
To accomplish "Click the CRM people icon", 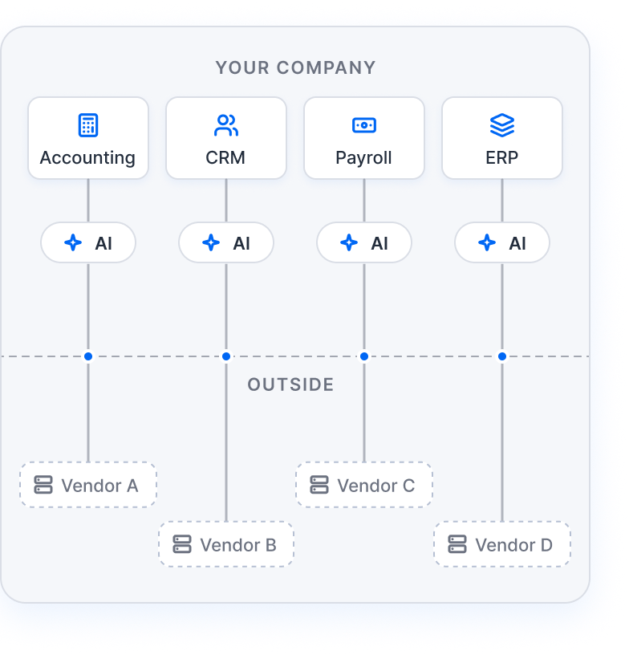I will point(226,125).
